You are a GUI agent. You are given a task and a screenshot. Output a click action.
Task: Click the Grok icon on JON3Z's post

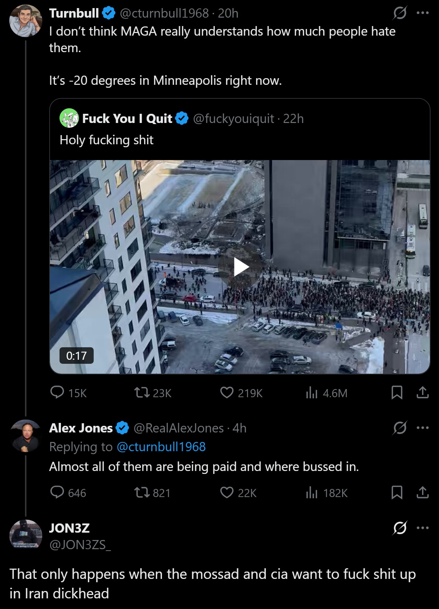pyautogui.click(x=400, y=528)
